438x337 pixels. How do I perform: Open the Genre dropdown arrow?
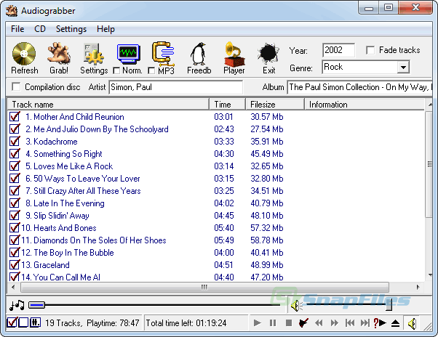(x=403, y=67)
